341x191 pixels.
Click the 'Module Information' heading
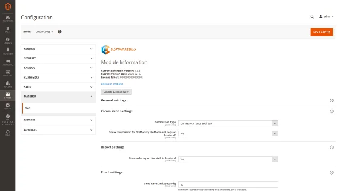pyautogui.click(x=124, y=63)
